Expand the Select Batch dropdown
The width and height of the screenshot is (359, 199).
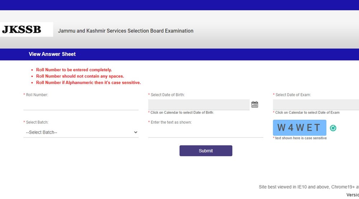81,132
